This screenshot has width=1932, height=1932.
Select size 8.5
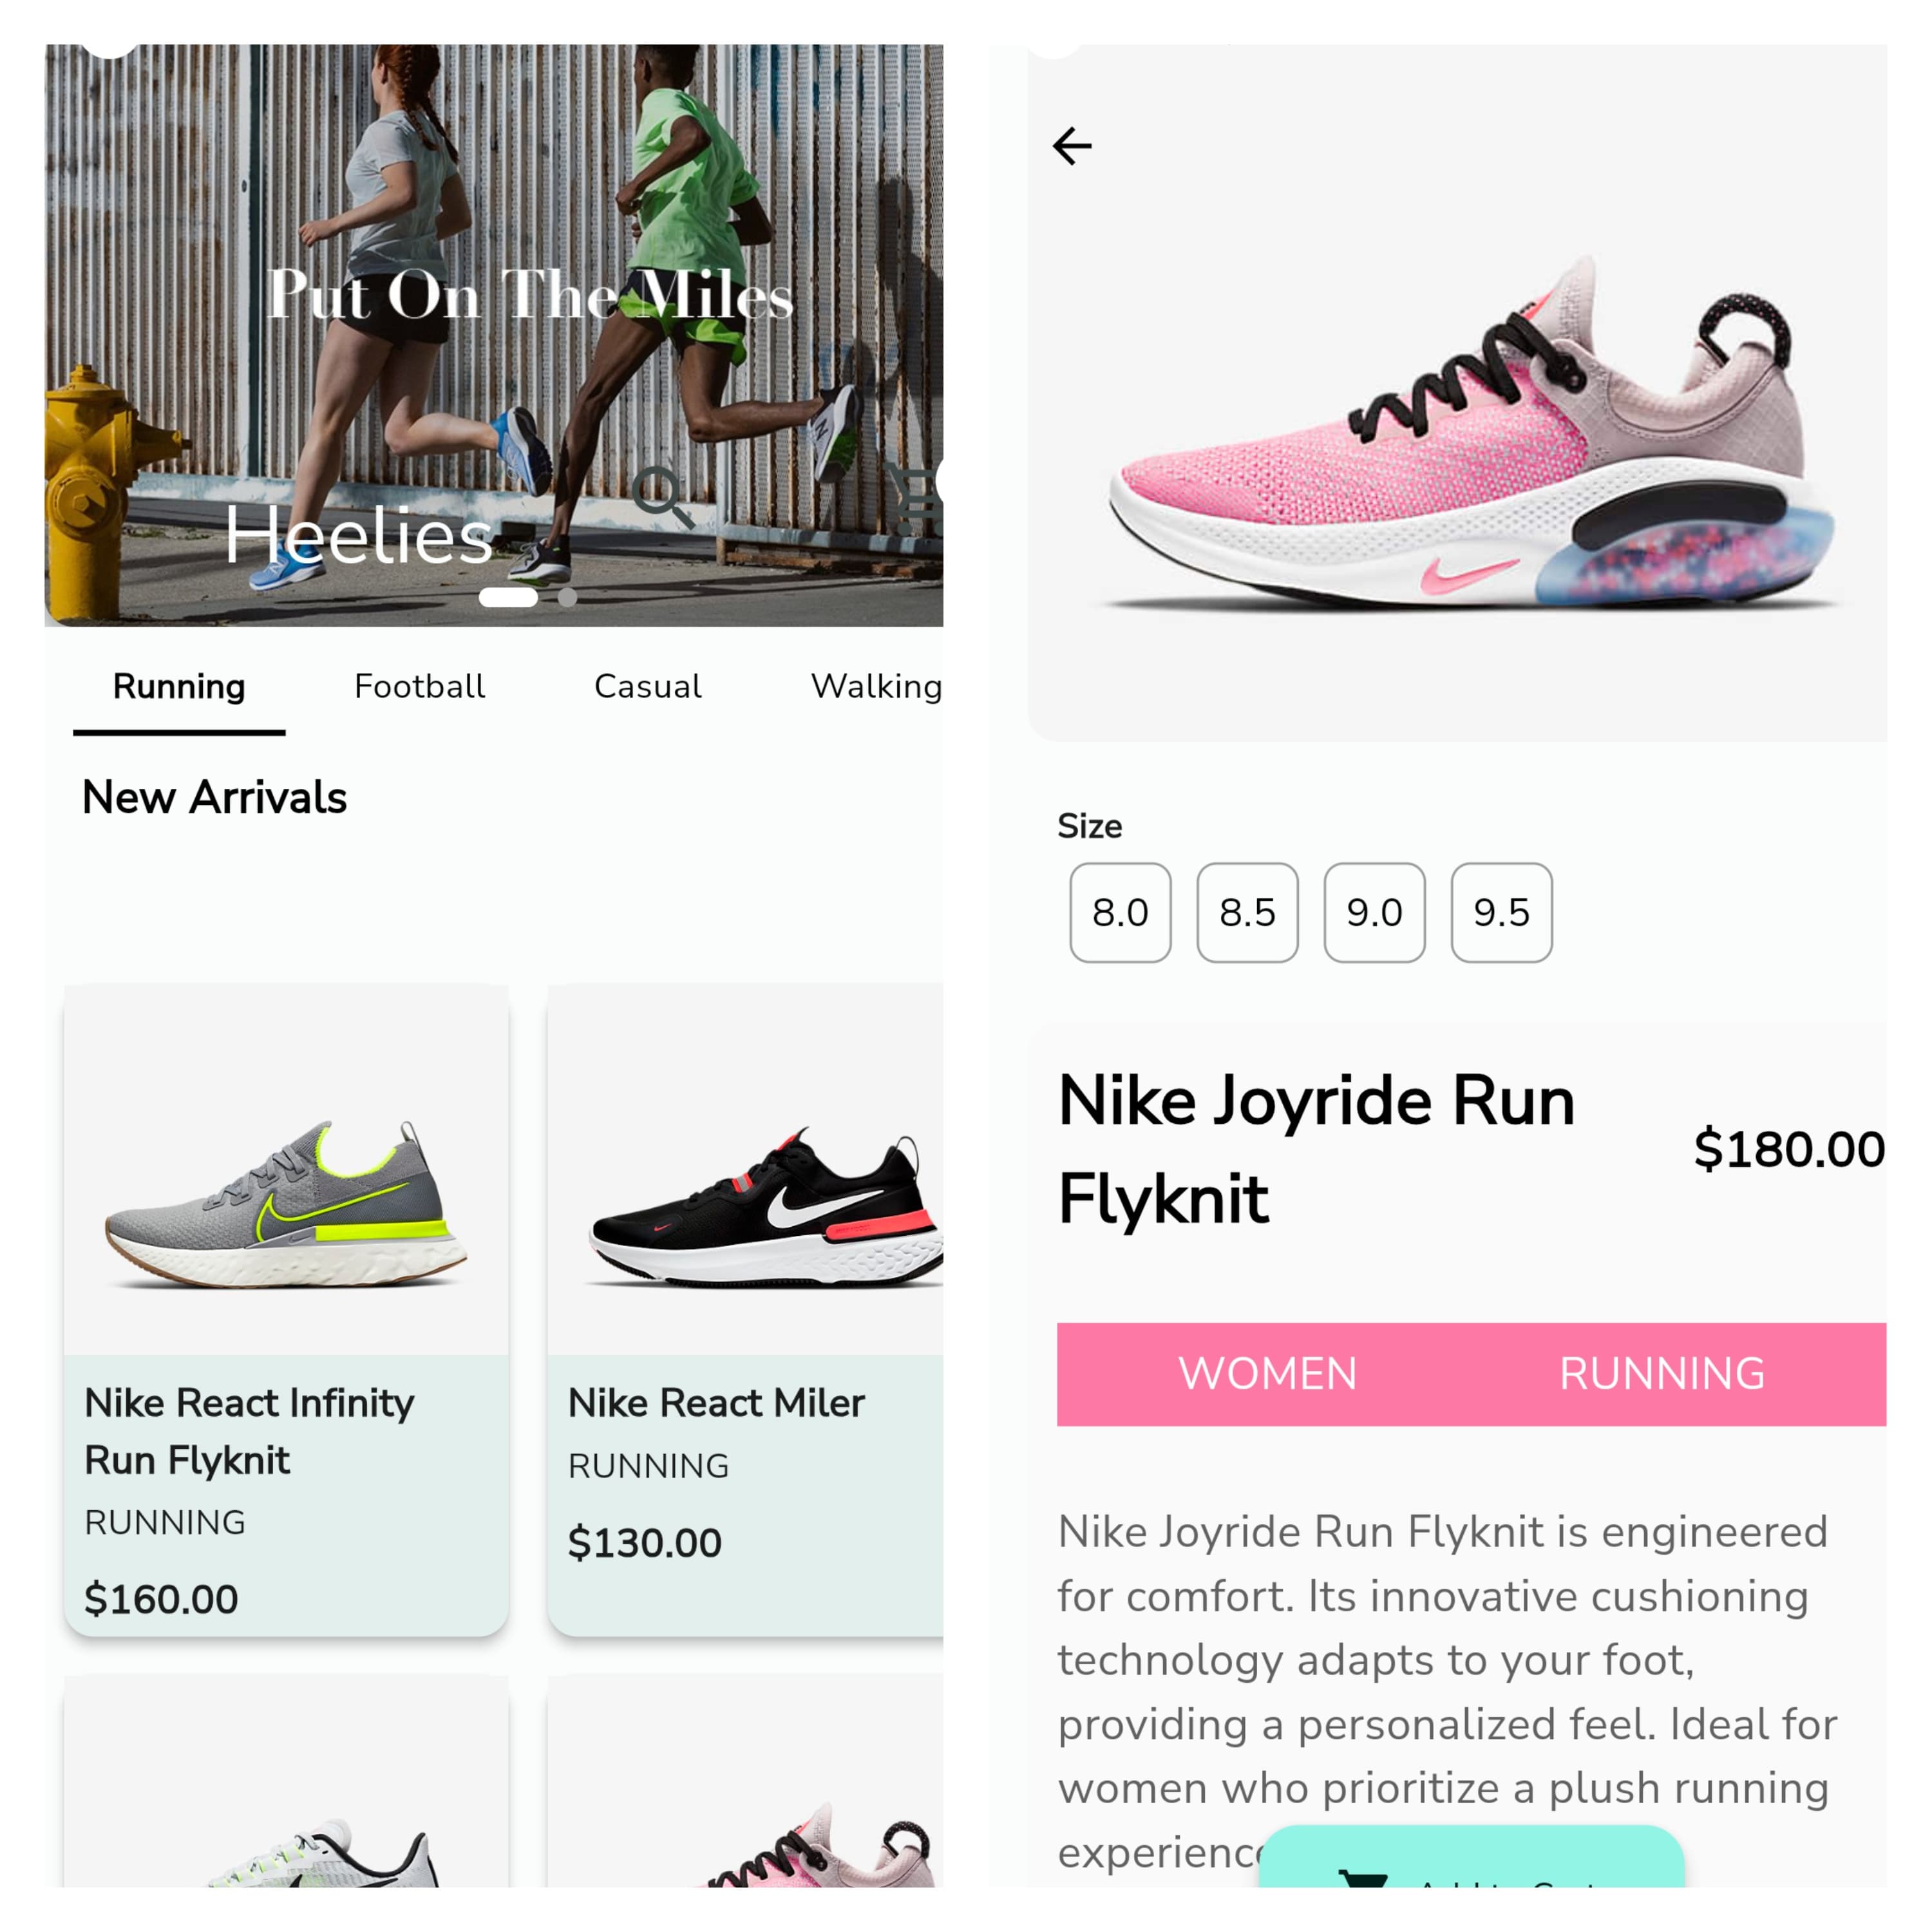(x=1246, y=912)
